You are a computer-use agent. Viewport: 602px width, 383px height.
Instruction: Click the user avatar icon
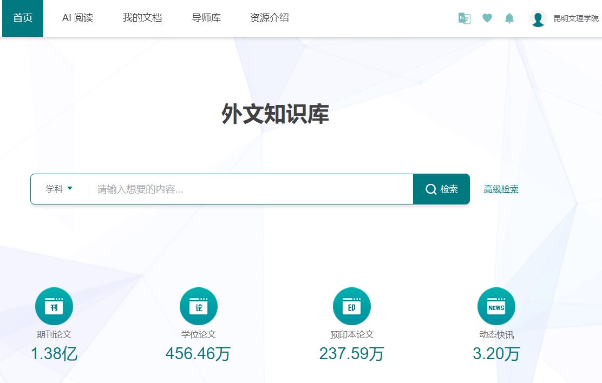pos(538,18)
